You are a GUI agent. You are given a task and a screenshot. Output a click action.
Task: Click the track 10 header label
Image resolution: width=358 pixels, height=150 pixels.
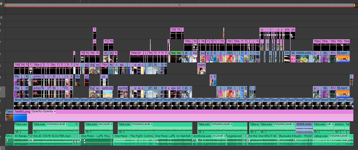[x=1, y=18]
